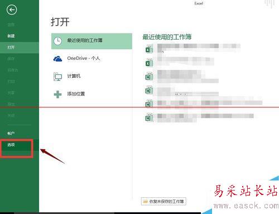
Task: Click the clock icon for 最近使用的工作簿
Action: pos(57,41)
